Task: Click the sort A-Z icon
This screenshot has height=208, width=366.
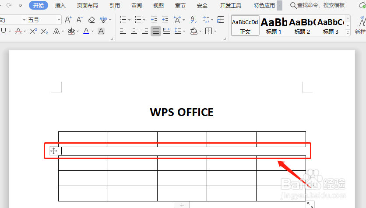Action: point(194,20)
